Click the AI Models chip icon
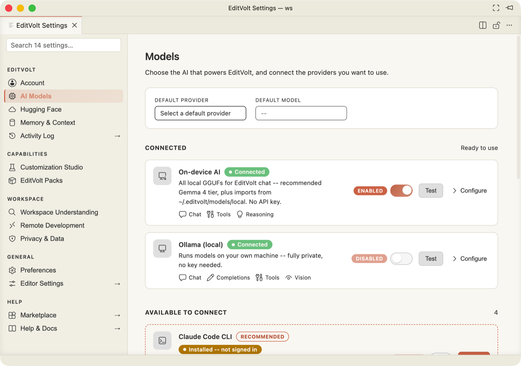This screenshot has height=366, width=521. click(12, 96)
